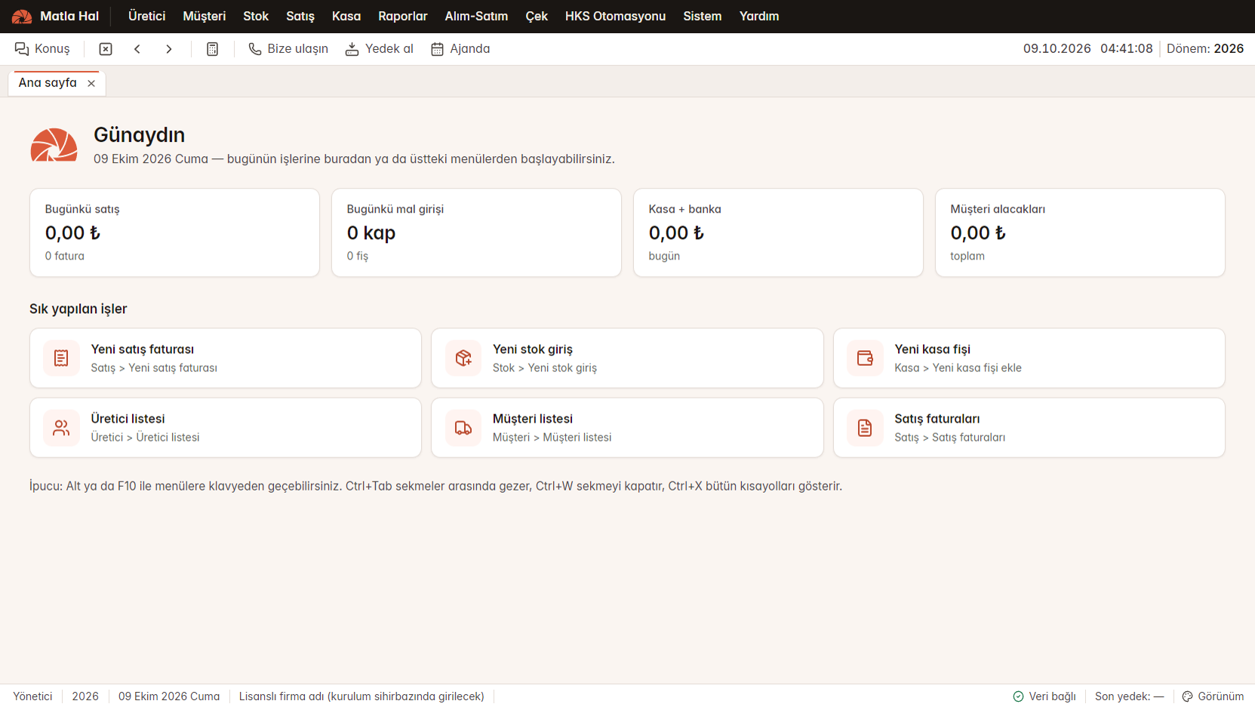Close the Ana sayfa tab
This screenshot has height=707, width=1255.
point(91,83)
